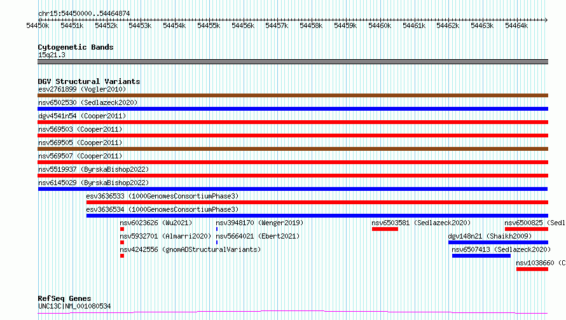Click the 54453k ruler tick label

point(140,25)
